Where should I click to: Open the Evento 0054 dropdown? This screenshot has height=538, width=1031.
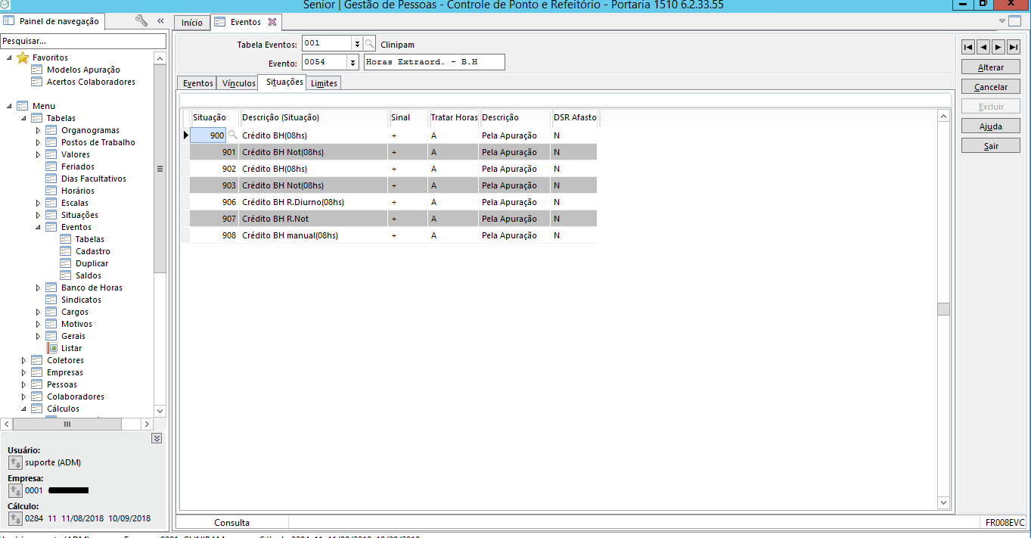[352, 62]
